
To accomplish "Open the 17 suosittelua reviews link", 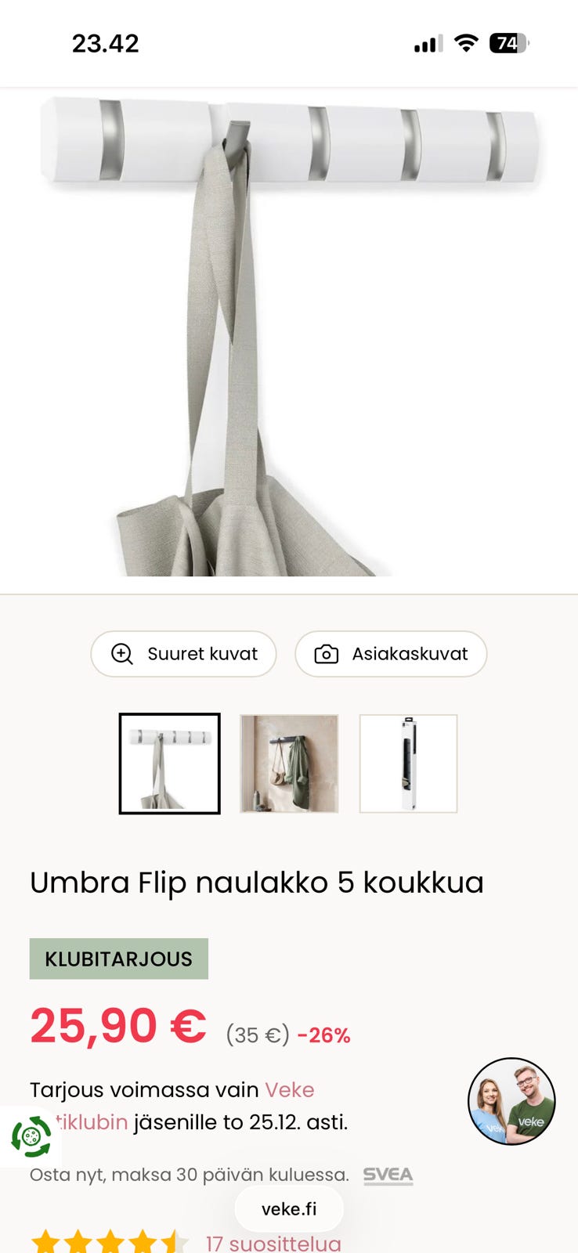I will pyautogui.click(x=273, y=1243).
